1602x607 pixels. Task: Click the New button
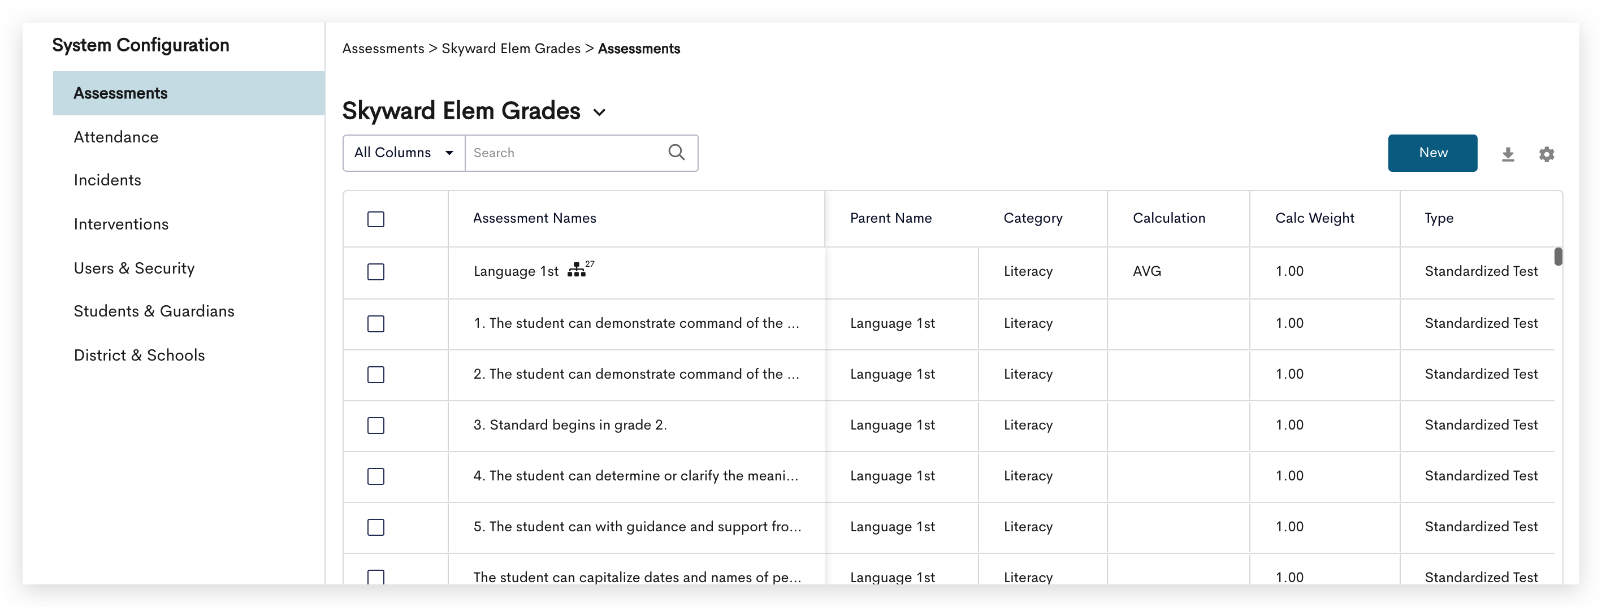point(1432,153)
